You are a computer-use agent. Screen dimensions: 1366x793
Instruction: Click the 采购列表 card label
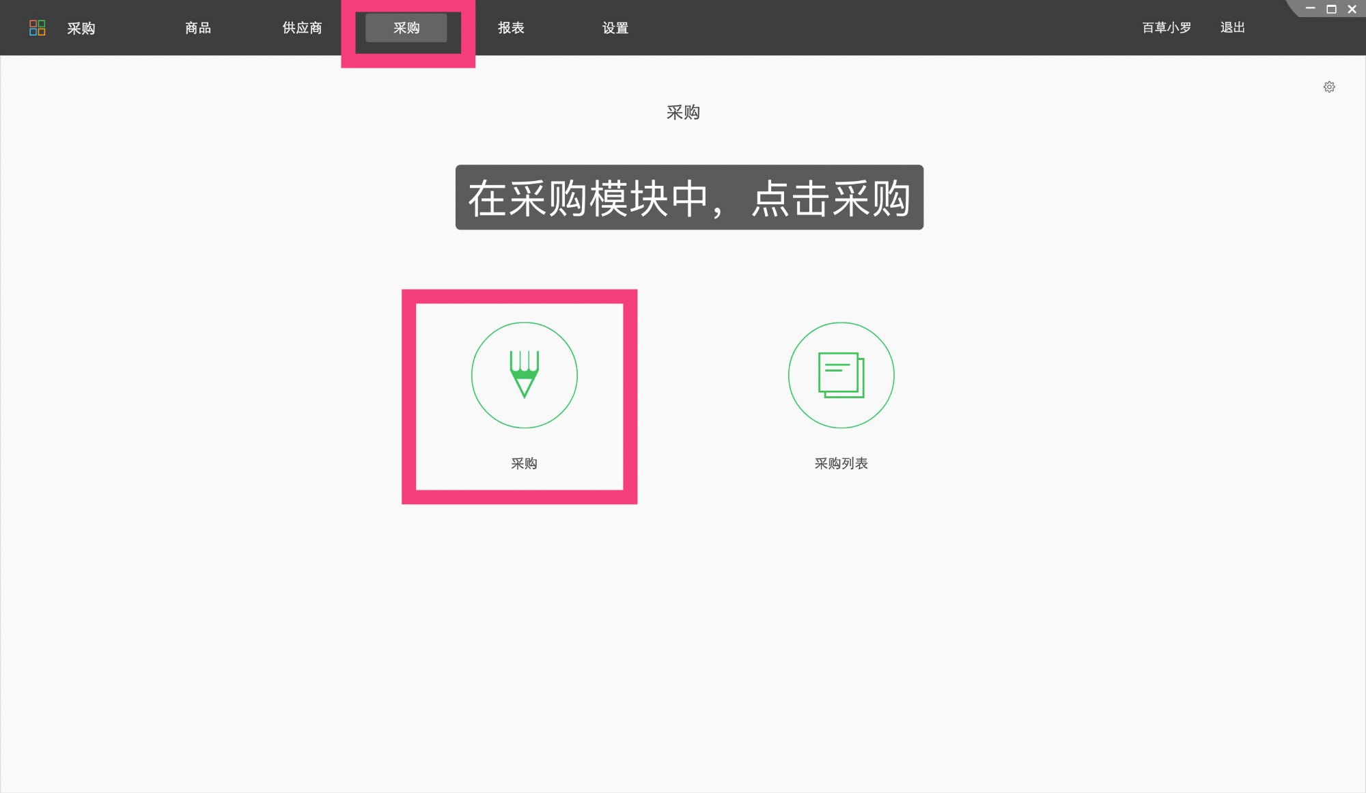coord(841,464)
